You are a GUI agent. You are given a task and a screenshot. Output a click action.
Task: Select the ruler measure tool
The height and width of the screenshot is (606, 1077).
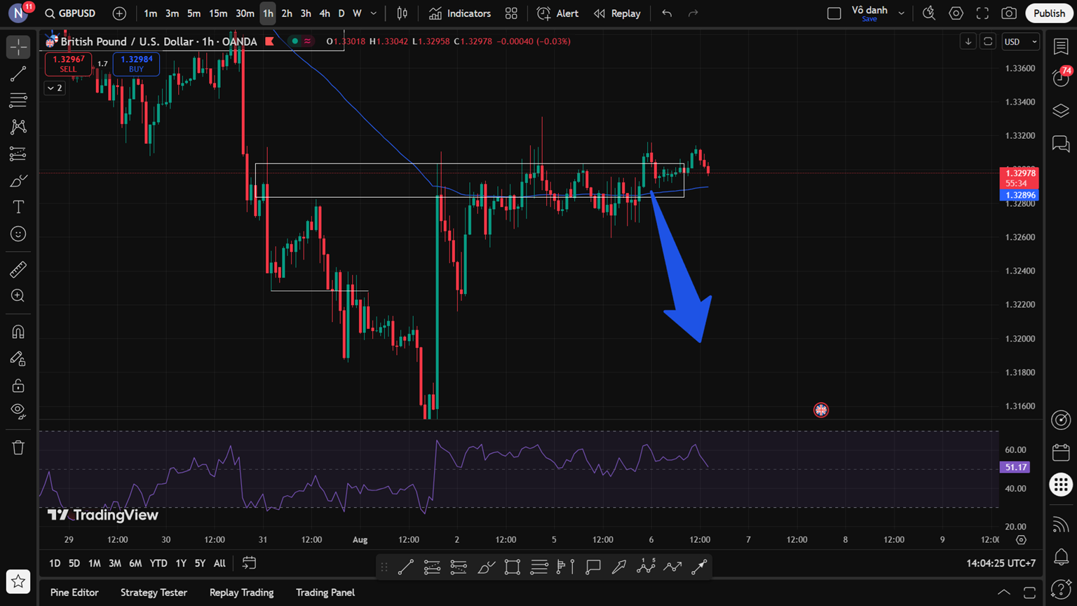[x=18, y=269]
